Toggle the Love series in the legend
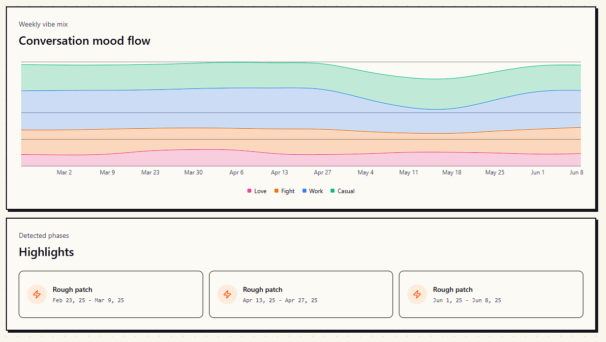 click(257, 191)
